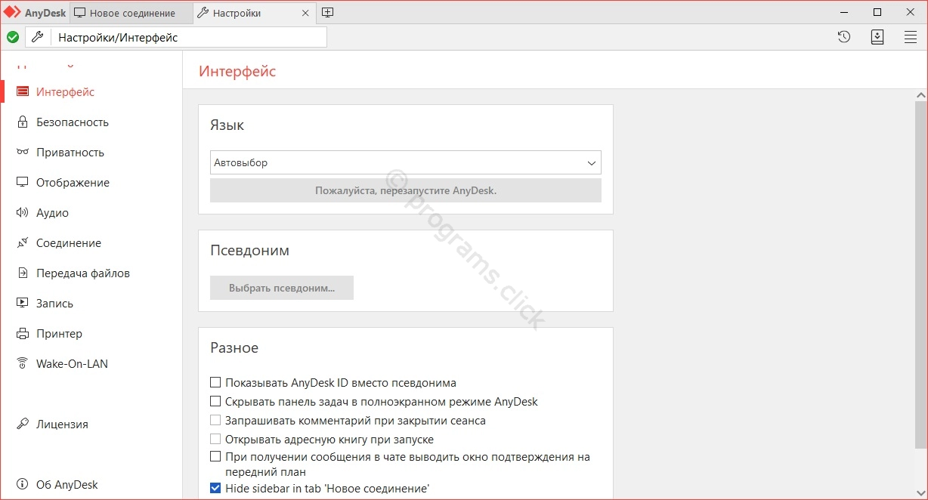Image resolution: width=928 pixels, height=500 pixels.
Task: Open Приватность settings section
Action: (70, 153)
